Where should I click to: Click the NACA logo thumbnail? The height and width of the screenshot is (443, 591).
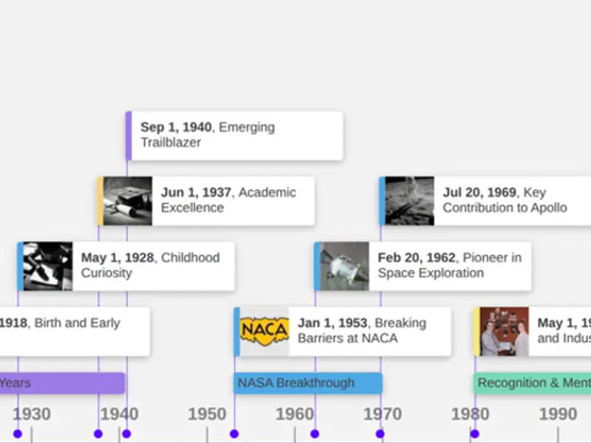pos(264,331)
